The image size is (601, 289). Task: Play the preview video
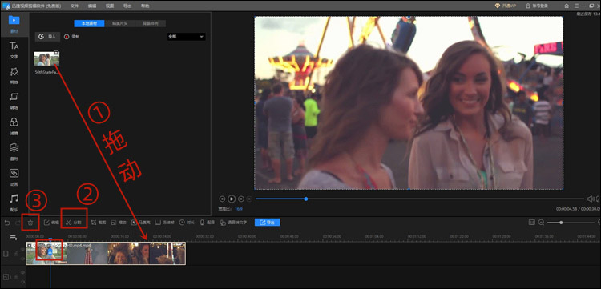tap(232, 199)
